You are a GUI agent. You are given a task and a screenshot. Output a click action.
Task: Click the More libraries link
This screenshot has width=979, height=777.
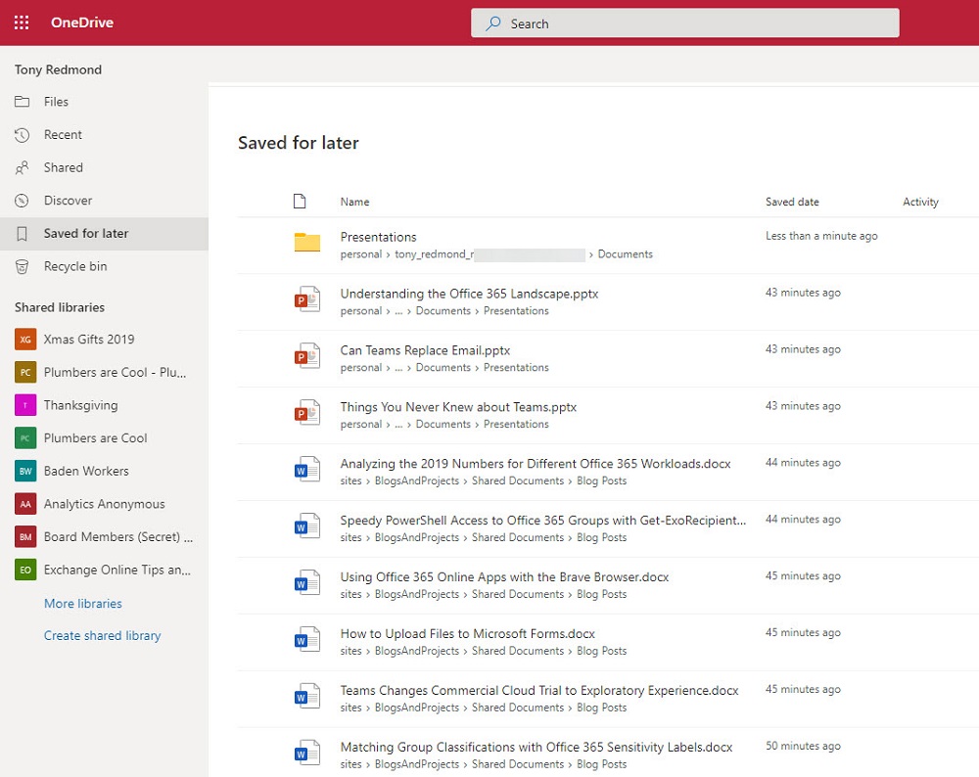(x=83, y=604)
